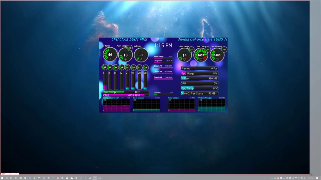
Task: Click the Nvidia GeForce GTX 1080 Ti heading
Action: (203, 39)
